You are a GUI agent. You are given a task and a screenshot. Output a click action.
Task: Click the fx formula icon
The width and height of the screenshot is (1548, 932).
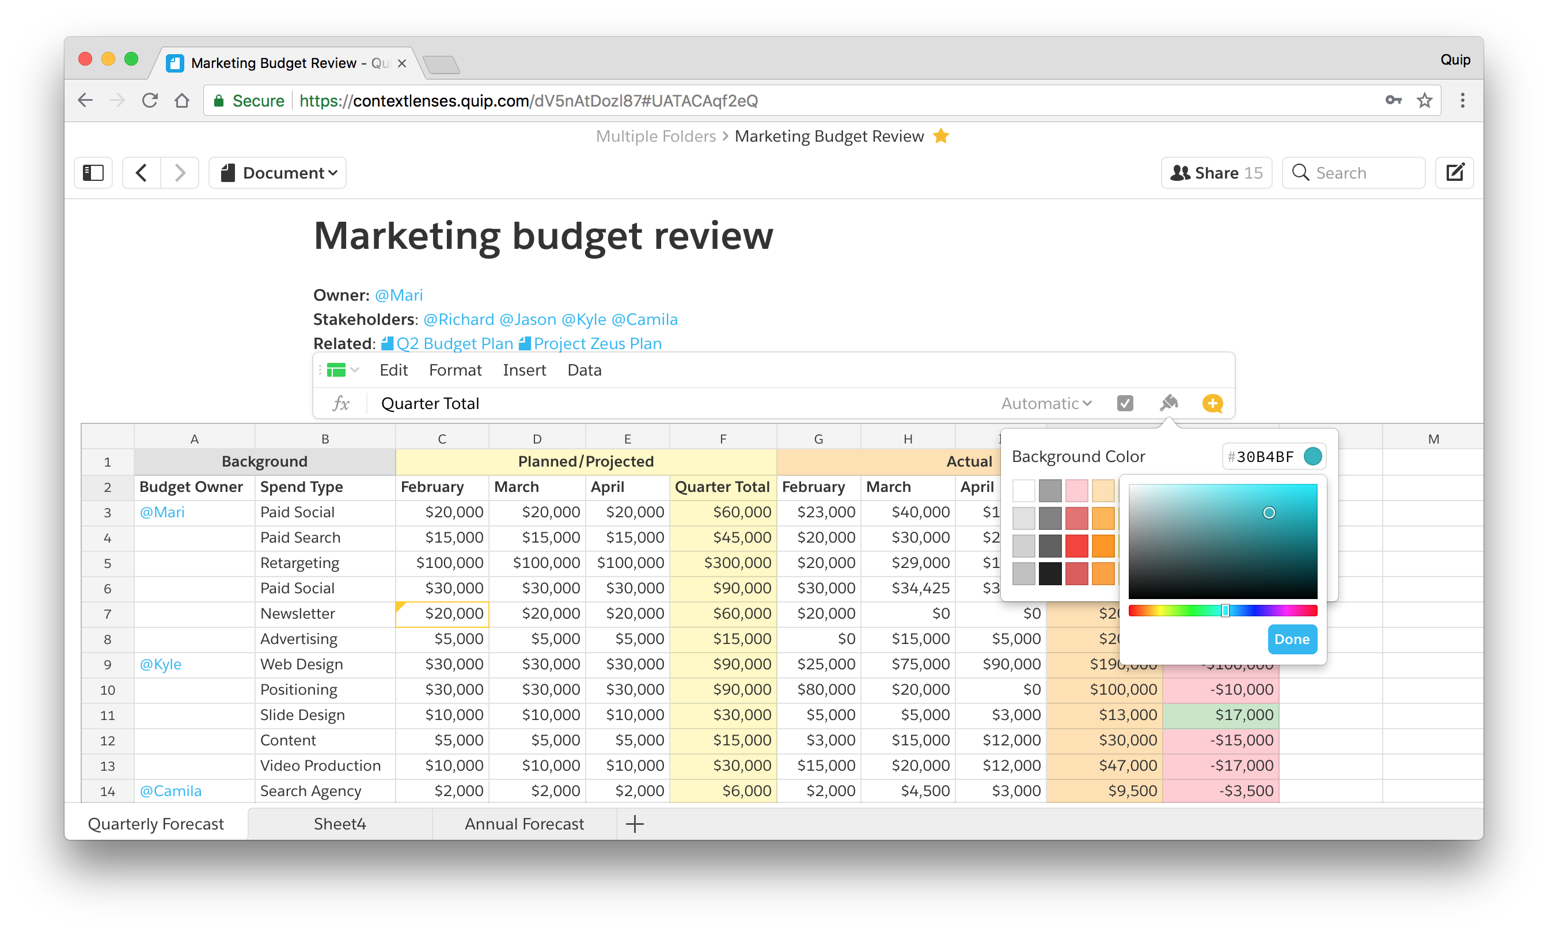pyautogui.click(x=341, y=403)
